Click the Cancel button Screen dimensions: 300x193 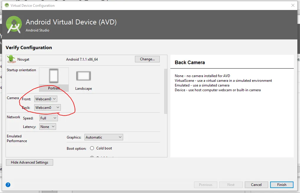(x=256, y=184)
